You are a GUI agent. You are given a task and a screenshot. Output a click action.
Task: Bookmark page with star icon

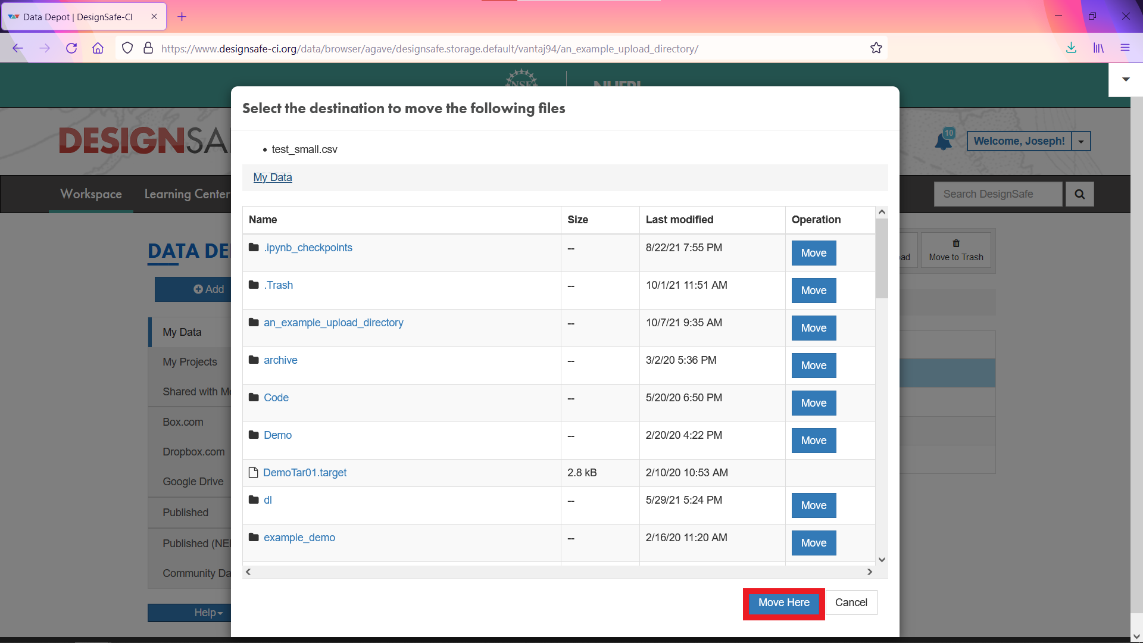[876, 48]
